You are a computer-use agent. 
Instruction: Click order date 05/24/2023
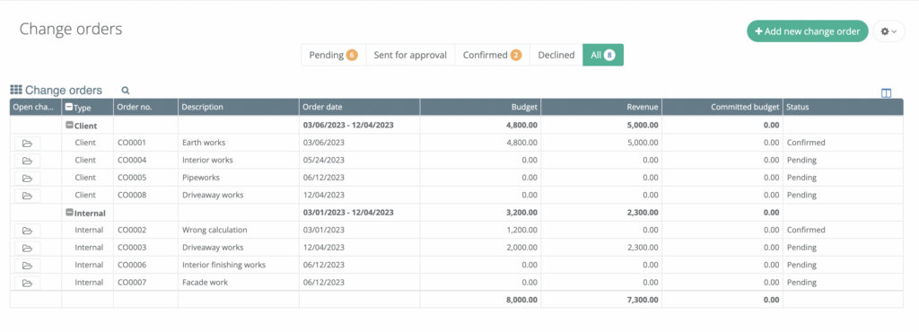[323, 160]
